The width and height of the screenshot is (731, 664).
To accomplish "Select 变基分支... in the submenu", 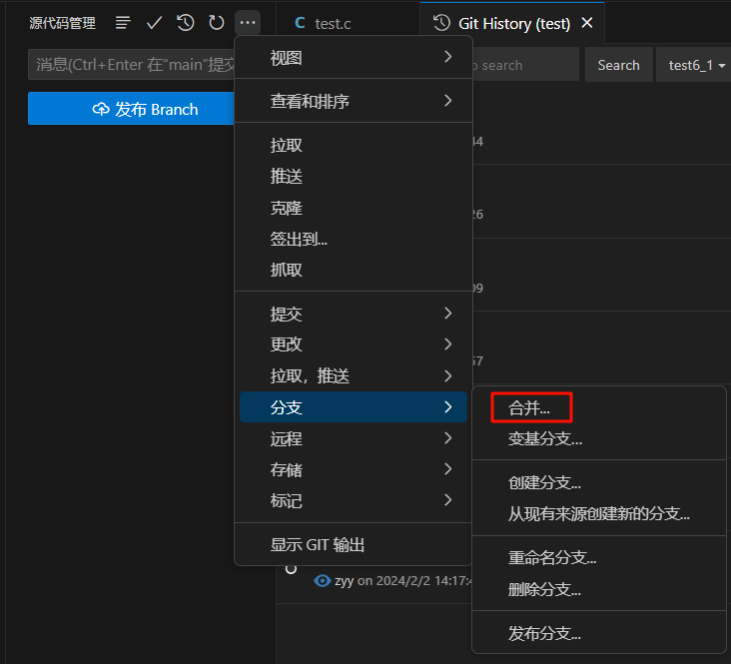I will [599, 438].
